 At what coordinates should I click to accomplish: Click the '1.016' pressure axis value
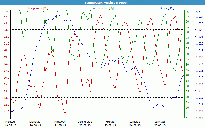[x=200, y=71]
